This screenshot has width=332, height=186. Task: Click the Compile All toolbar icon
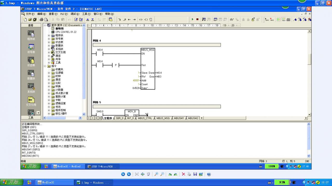click(81, 19)
